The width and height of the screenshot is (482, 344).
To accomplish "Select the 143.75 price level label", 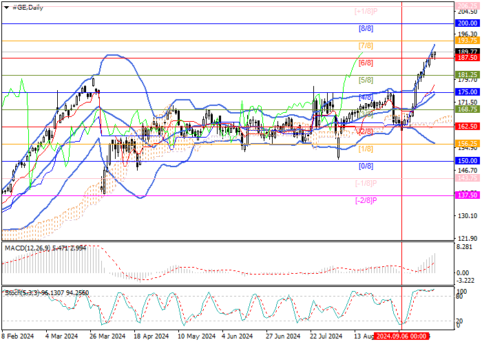I will click(x=468, y=178).
